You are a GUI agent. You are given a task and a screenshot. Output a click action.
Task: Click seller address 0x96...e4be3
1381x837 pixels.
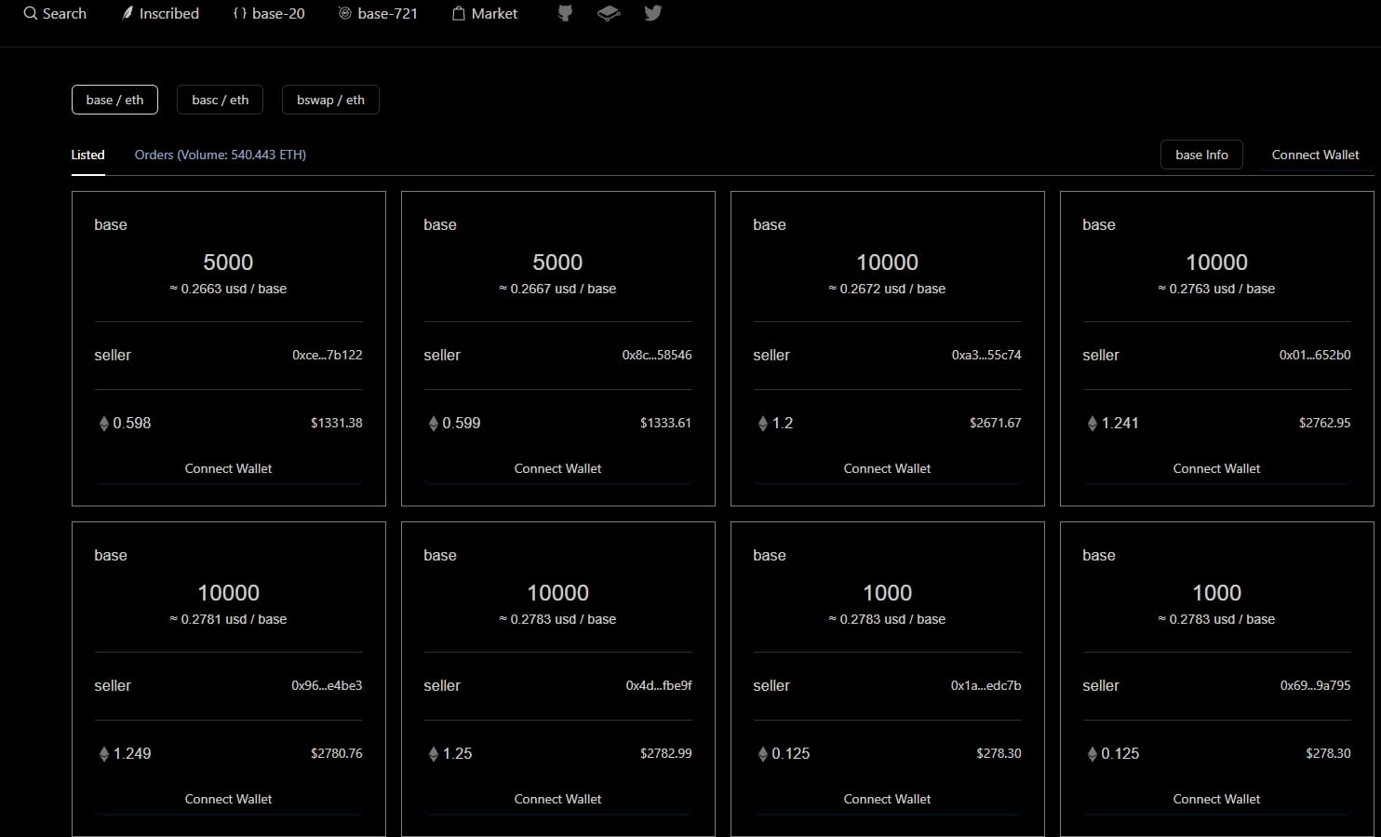327,685
